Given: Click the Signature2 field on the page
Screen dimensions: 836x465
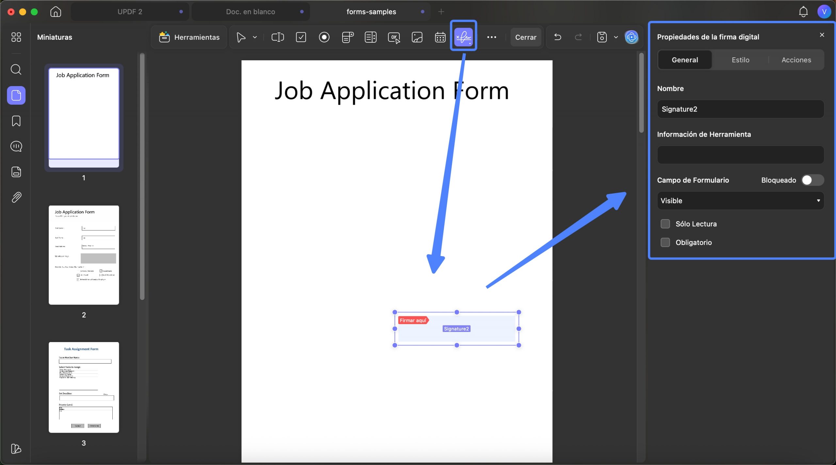Looking at the screenshot, I should pyautogui.click(x=457, y=329).
